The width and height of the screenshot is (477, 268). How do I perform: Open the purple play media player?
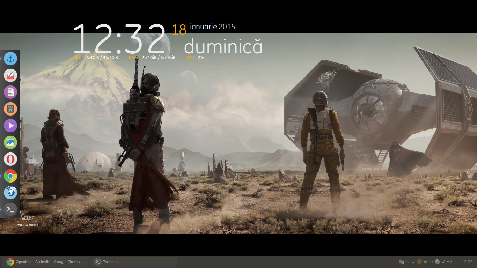[10, 126]
